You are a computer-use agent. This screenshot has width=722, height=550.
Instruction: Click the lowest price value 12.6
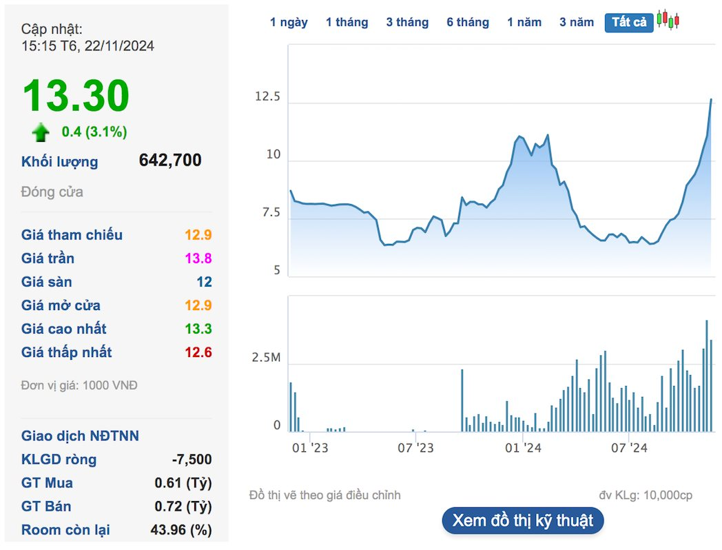[x=198, y=352]
